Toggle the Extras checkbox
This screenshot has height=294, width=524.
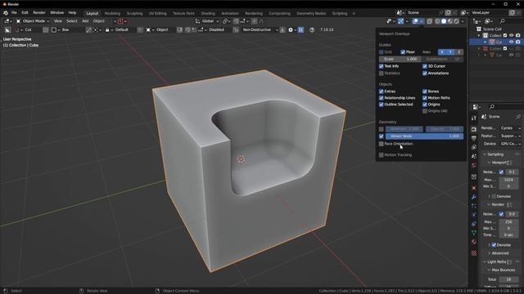[381, 91]
